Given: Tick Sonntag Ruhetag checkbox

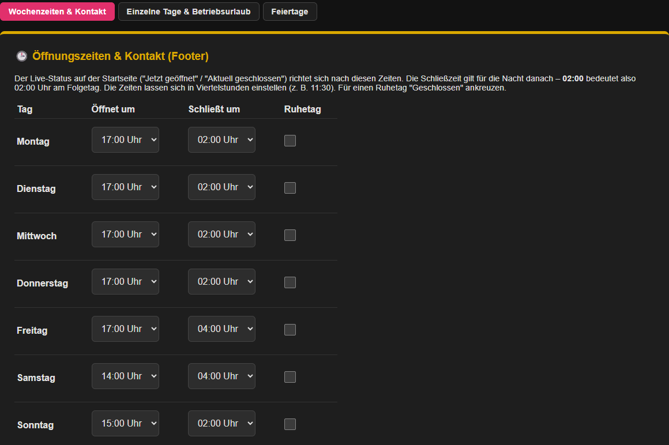Looking at the screenshot, I should coord(290,425).
